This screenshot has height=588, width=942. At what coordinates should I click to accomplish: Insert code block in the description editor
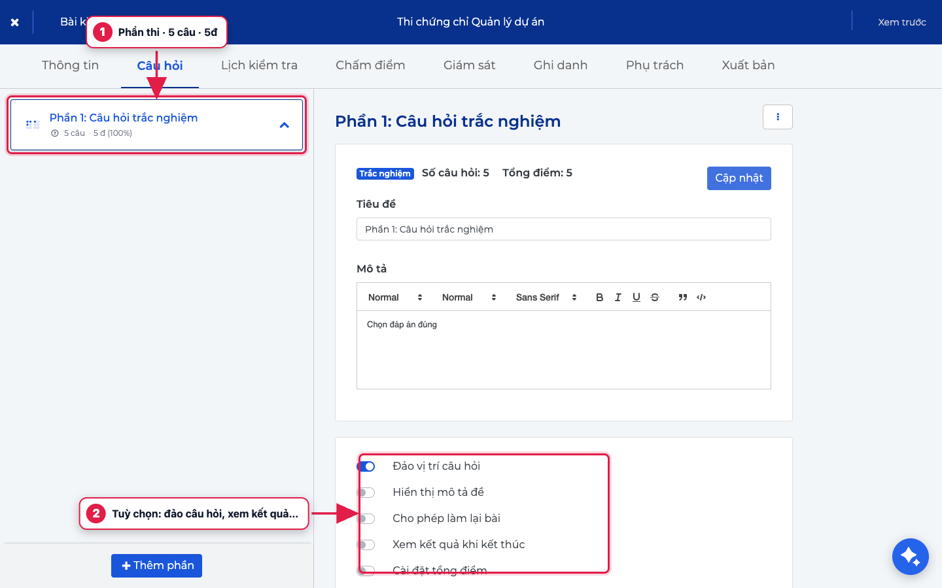(x=701, y=297)
